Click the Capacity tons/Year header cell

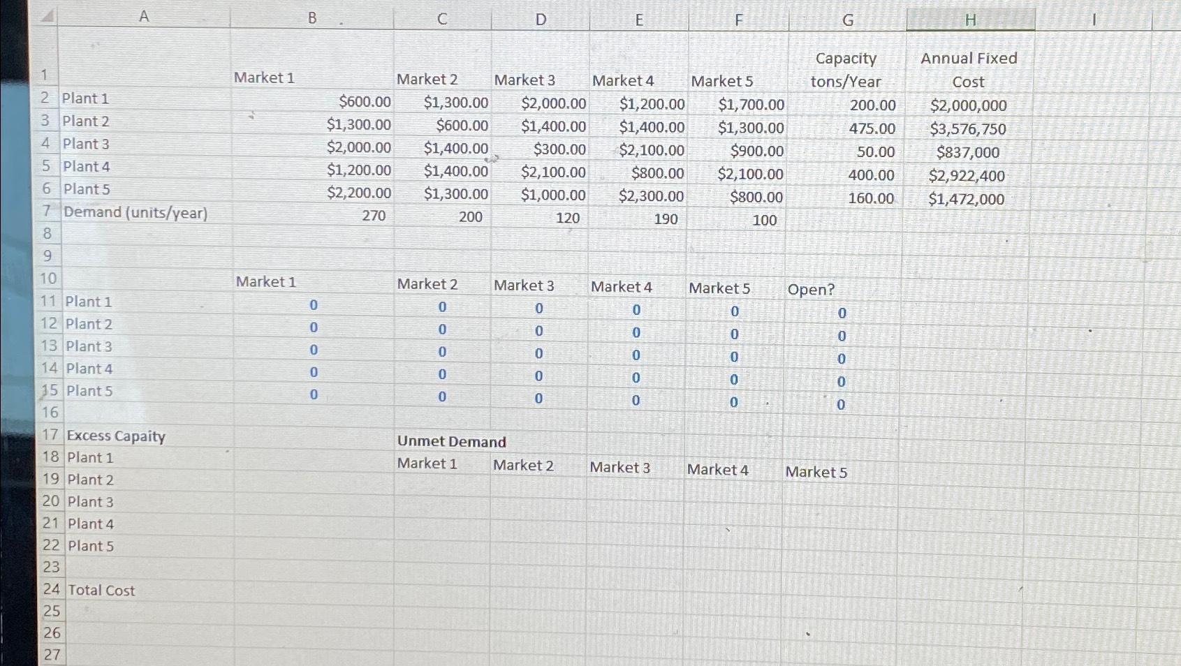coord(846,70)
